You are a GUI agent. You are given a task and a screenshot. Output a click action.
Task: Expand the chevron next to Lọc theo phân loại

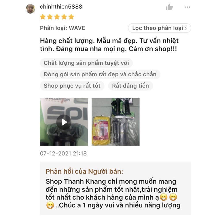click(185, 28)
